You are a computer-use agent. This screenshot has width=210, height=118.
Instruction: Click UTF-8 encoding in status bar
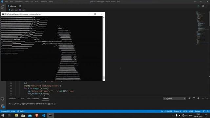(x=185, y=111)
